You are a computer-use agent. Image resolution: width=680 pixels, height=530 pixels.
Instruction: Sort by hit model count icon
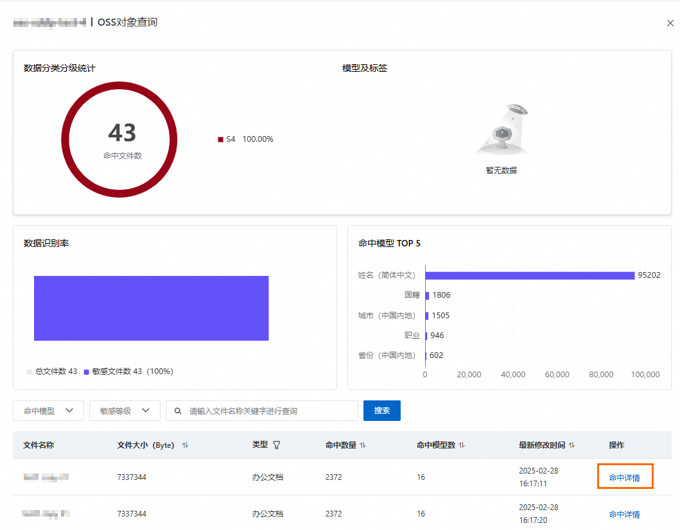[462, 445]
